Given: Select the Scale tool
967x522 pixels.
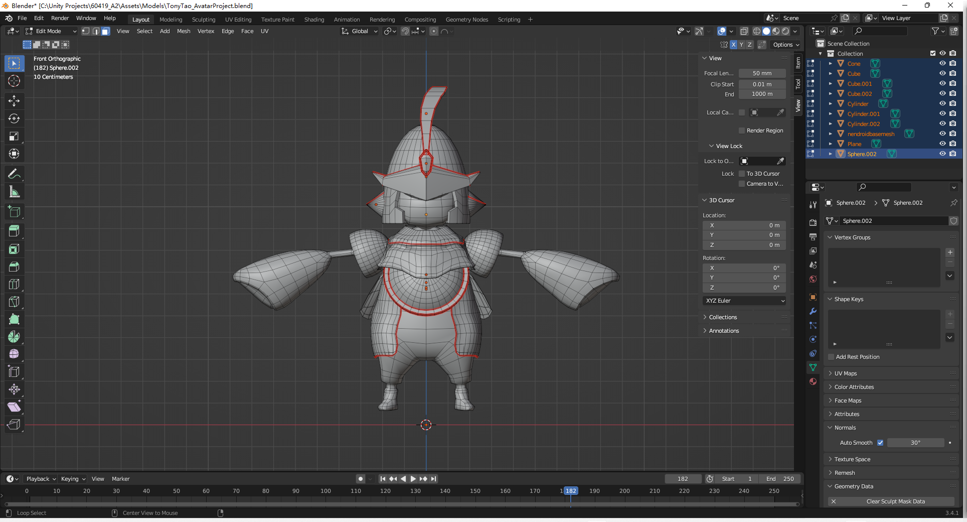Looking at the screenshot, I should 14,136.
